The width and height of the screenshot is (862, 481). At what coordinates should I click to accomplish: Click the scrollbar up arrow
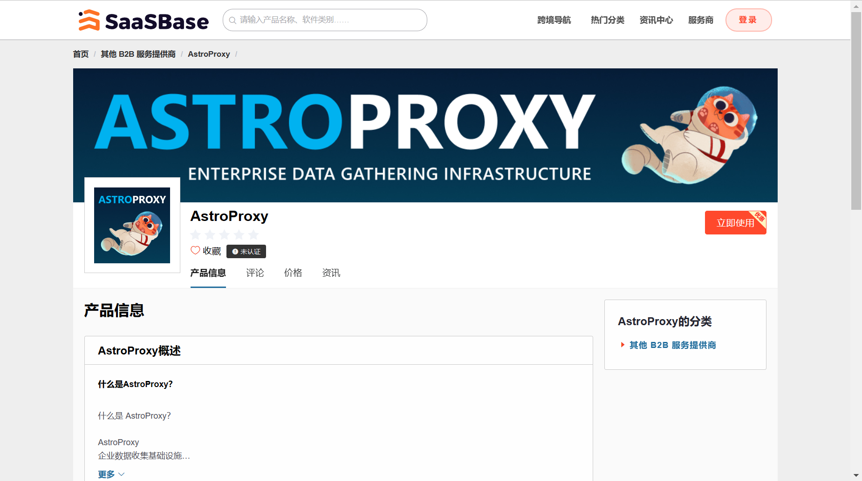[856, 6]
